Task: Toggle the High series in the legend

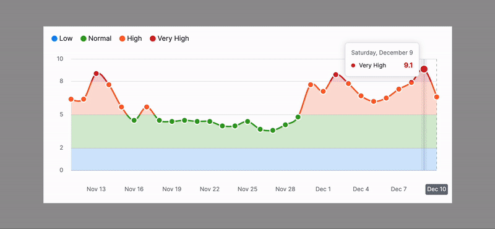Action: 131,38
